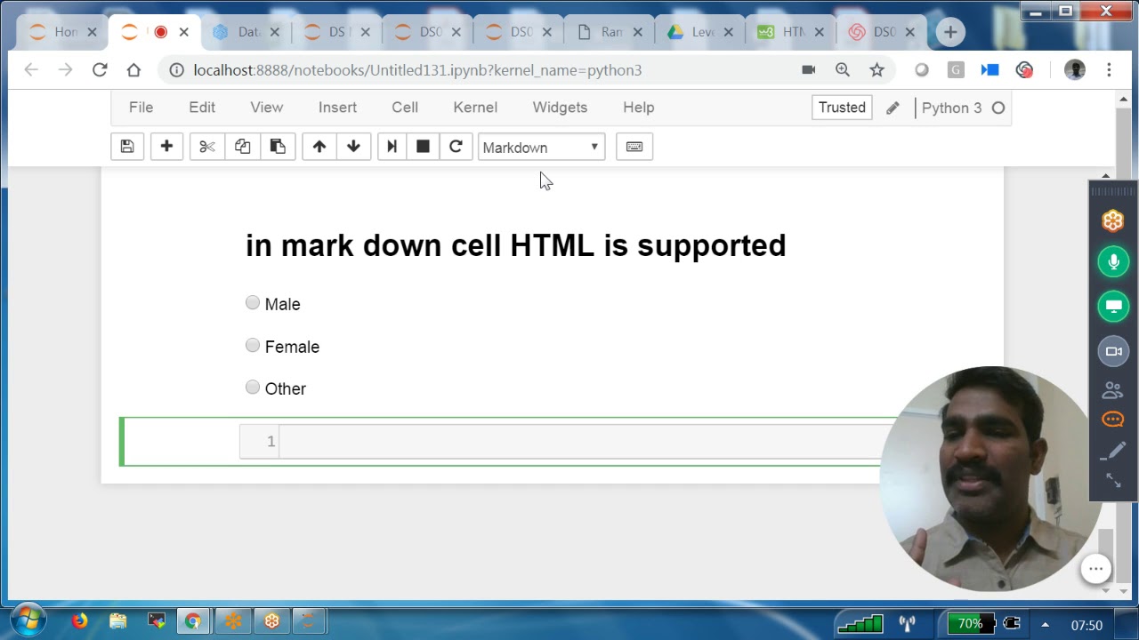Restart the kernel with the circular arrow
This screenshot has width=1139, height=640.
pos(456,147)
